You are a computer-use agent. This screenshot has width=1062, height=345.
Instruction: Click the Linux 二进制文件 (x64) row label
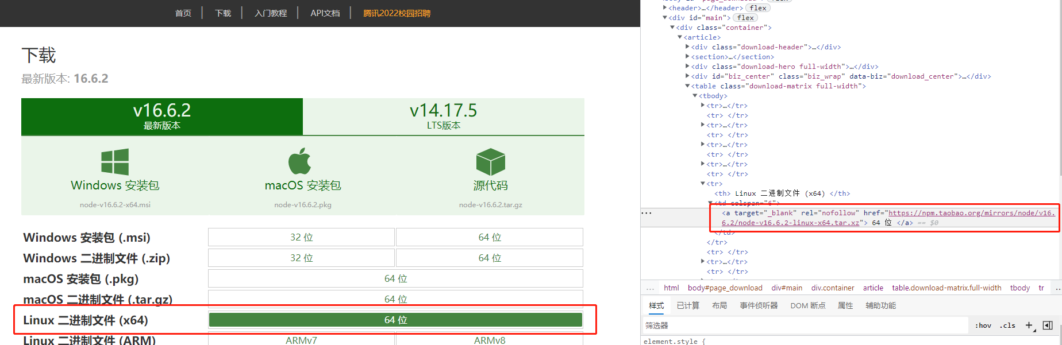click(86, 320)
